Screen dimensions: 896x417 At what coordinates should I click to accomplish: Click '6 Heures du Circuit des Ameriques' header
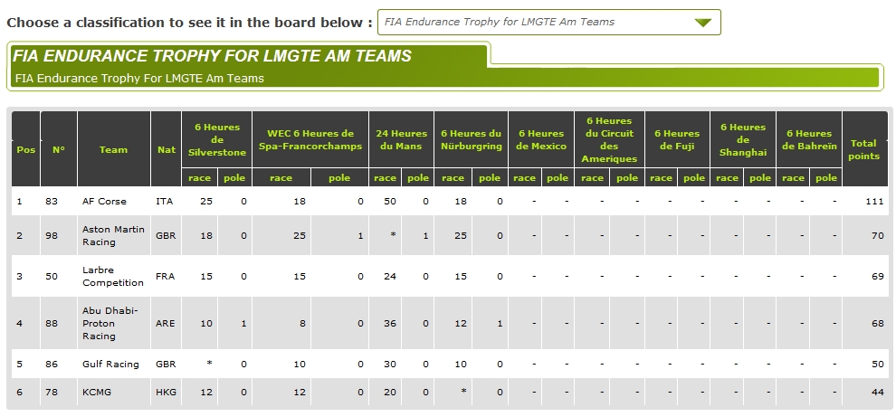coord(609,140)
